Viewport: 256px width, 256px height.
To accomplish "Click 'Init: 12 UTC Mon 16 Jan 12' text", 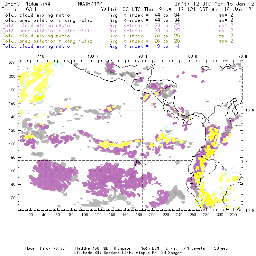I will point(214,4).
